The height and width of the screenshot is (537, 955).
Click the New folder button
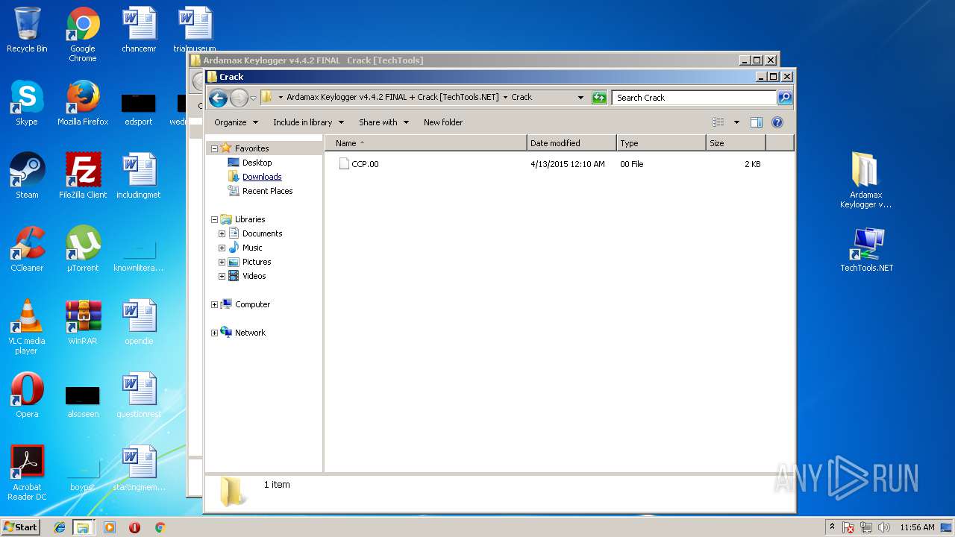tap(443, 122)
